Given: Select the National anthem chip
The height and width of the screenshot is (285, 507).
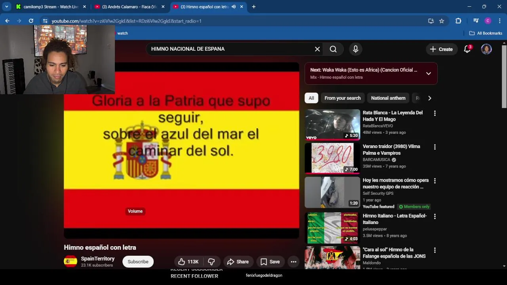Looking at the screenshot, I should 388,98.
